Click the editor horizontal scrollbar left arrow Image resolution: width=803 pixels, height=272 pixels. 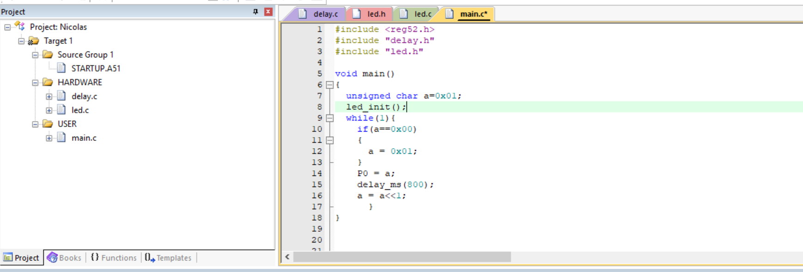[287, 257]
